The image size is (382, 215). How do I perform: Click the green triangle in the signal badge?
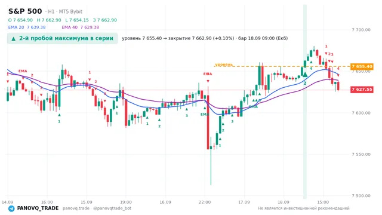(14, 38)
